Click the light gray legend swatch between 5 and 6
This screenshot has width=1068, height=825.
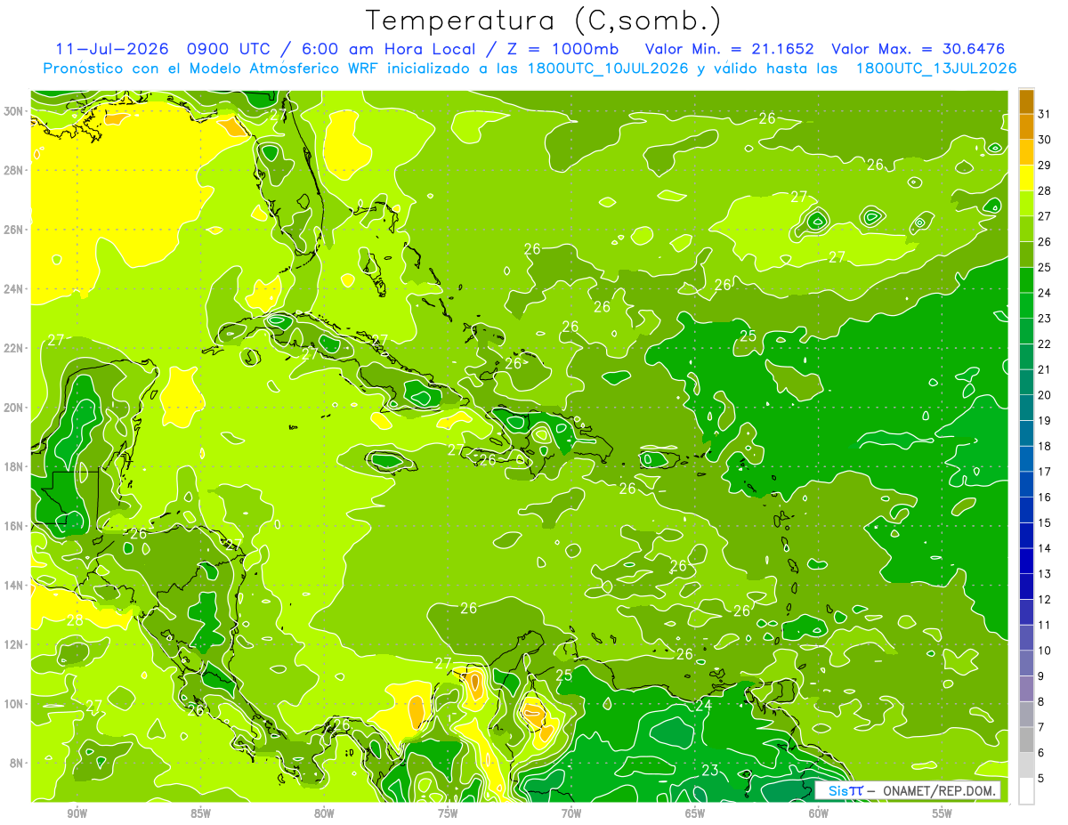click(1026, 765)
